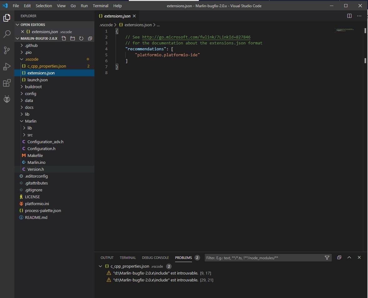Switch to the OUTPUT panel tab
This screenshot has width=368, height=298.
tap(107, 258)
